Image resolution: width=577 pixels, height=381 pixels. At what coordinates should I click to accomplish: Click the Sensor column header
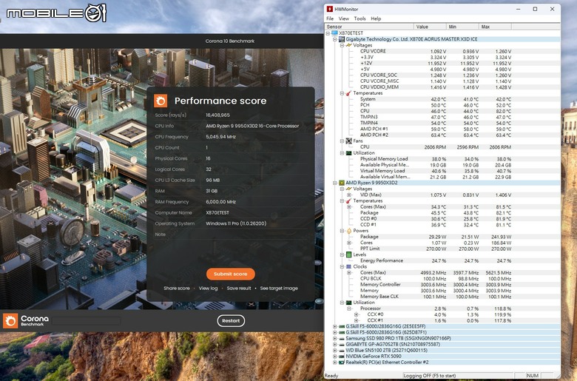point(369,27)
